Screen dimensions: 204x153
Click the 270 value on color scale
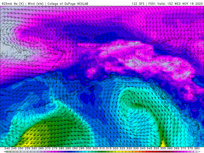48,148
